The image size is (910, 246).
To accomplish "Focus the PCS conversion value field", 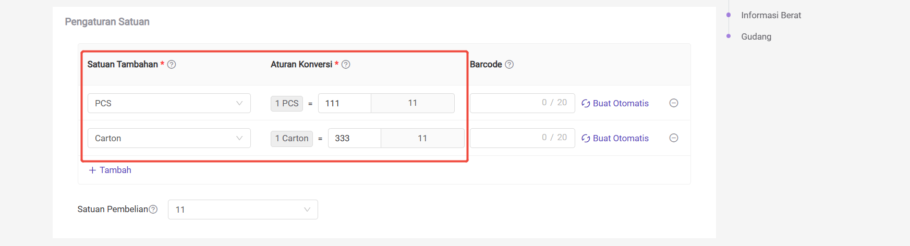I will click(345, 103).
